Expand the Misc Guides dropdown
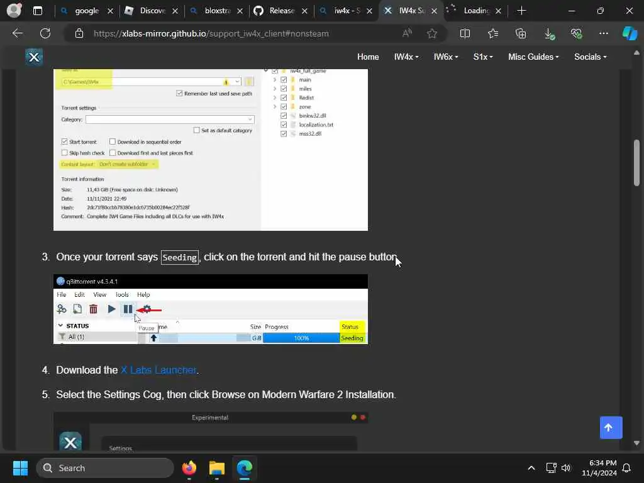 click(x=533, y=57)
